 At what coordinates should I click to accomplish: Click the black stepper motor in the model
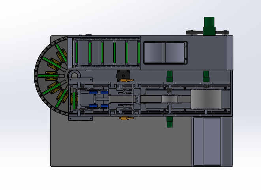coord(123,75)
